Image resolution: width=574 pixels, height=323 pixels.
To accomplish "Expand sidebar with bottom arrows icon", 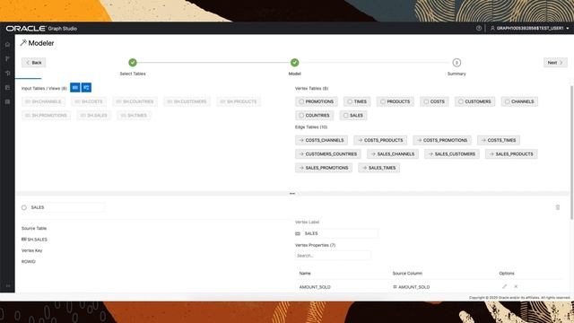I will tap(8, 285).
